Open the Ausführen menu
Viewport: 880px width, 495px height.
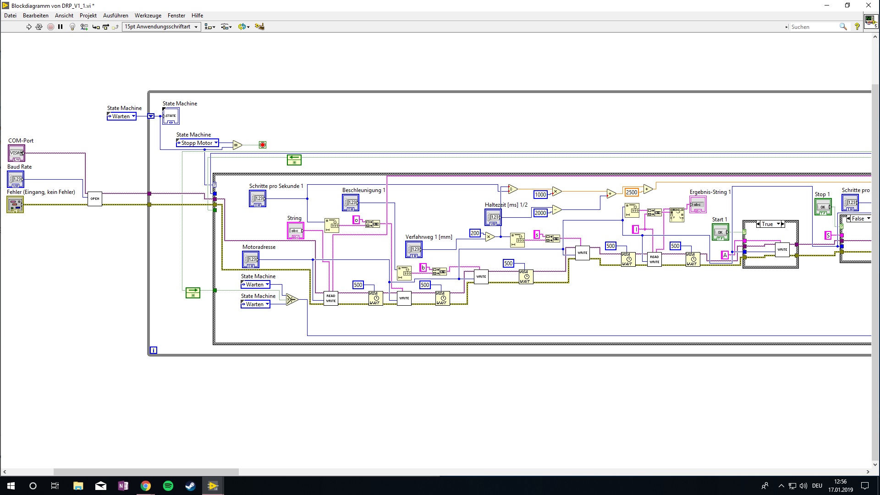click(x=115, y=16)
